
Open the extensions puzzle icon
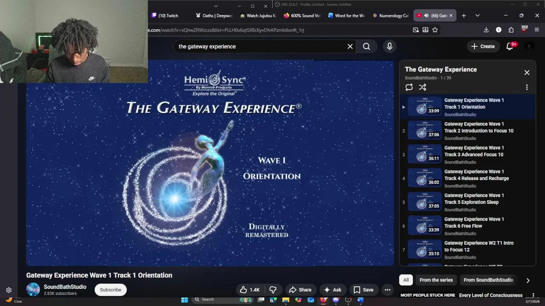click(511, 30)
